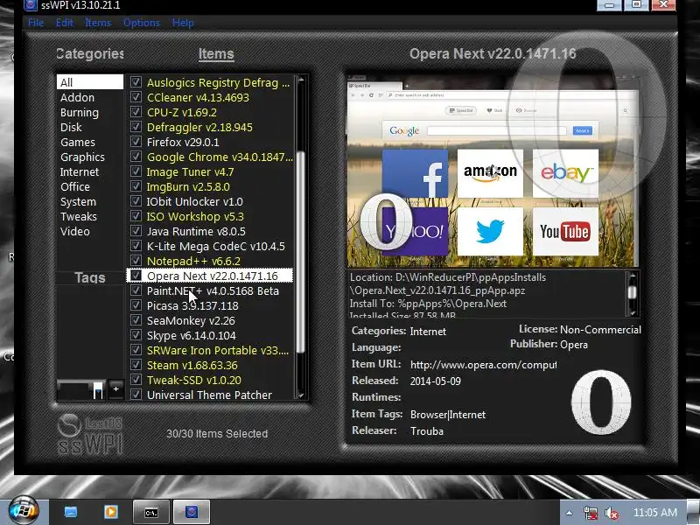Select the All category
This screenshot has height=525, width=700.
(90, 82)
